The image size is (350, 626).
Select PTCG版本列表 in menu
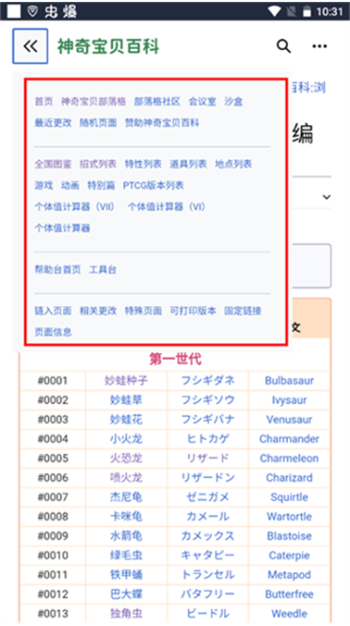tap(153, 185)
